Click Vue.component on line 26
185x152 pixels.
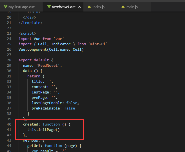coord(33,50)
